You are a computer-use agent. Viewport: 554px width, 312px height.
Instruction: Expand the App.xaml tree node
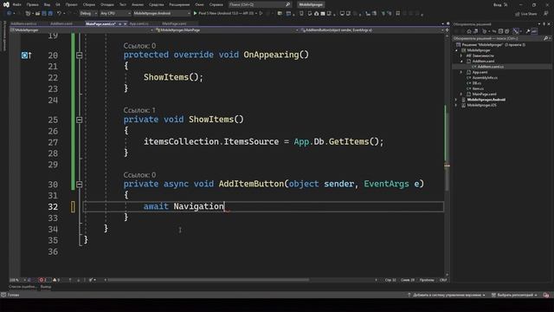461,72
